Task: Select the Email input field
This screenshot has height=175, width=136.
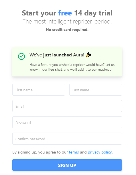Action: coord(67,106)
